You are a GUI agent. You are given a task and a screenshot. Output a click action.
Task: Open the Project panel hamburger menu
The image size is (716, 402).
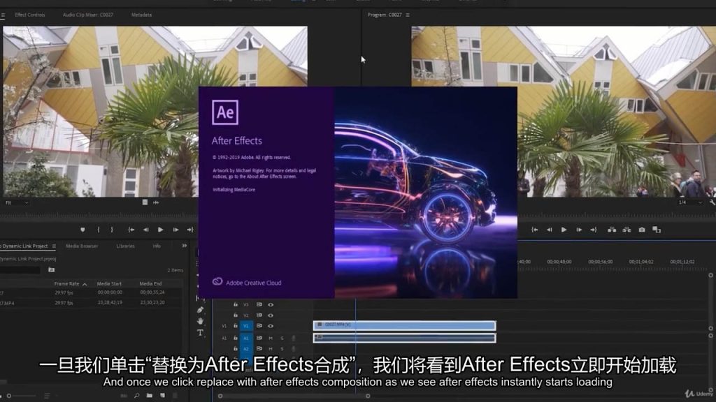coord(54,246)
